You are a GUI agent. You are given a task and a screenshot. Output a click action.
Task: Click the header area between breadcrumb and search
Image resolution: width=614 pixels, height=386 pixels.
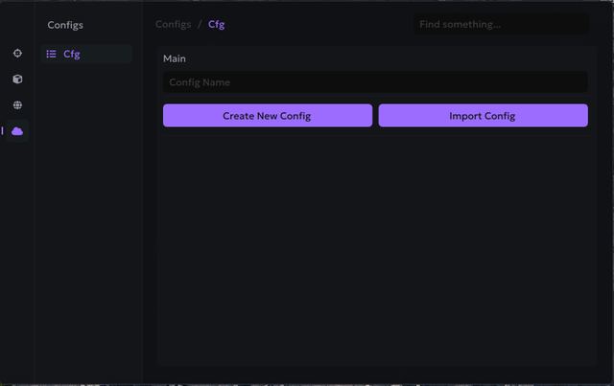point(319,24)
